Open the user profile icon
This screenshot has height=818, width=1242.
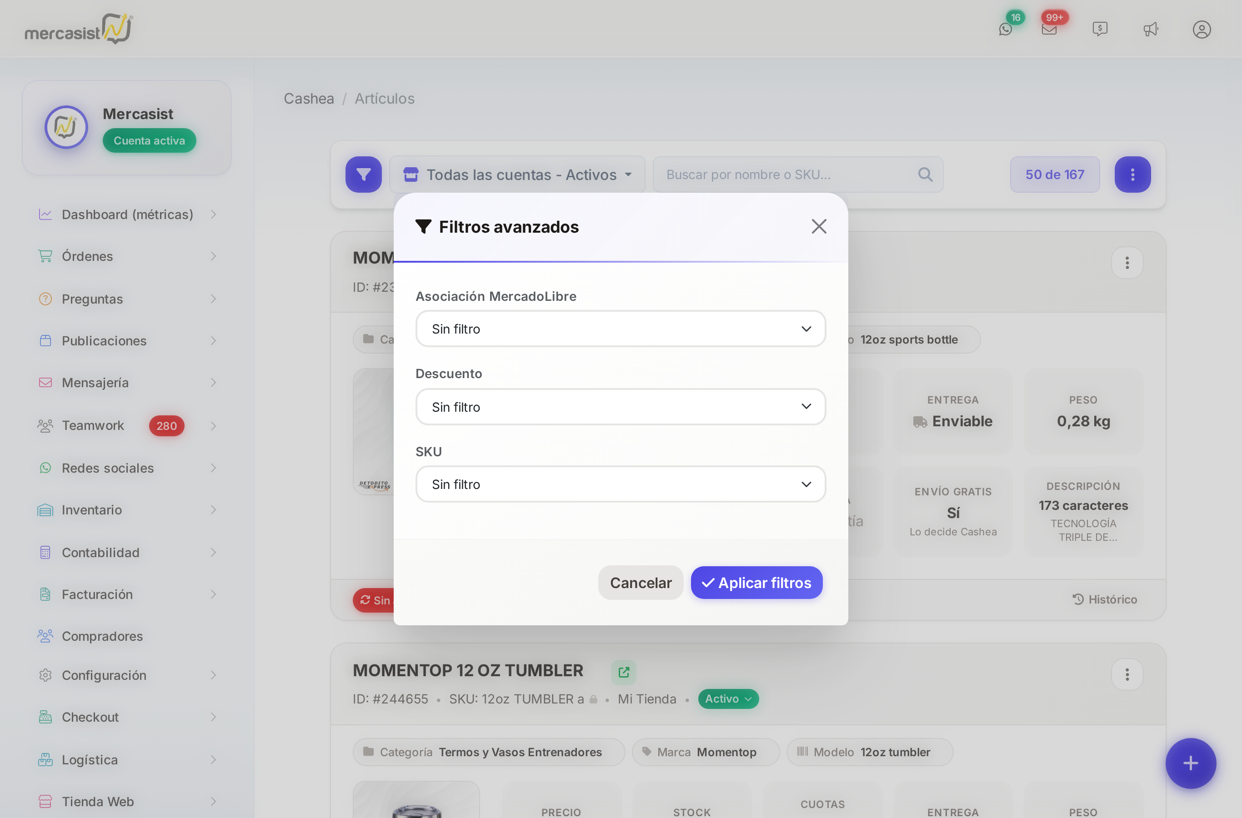[1202, 29]
